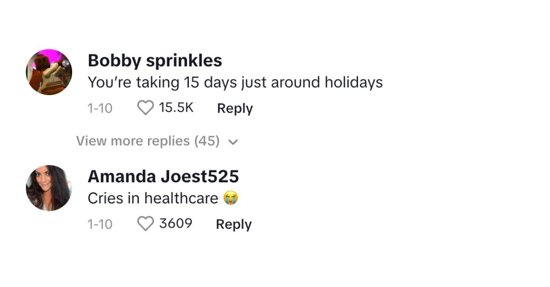Click the '(45)' reply count
The image size is (550, 287).
(207, 141)
